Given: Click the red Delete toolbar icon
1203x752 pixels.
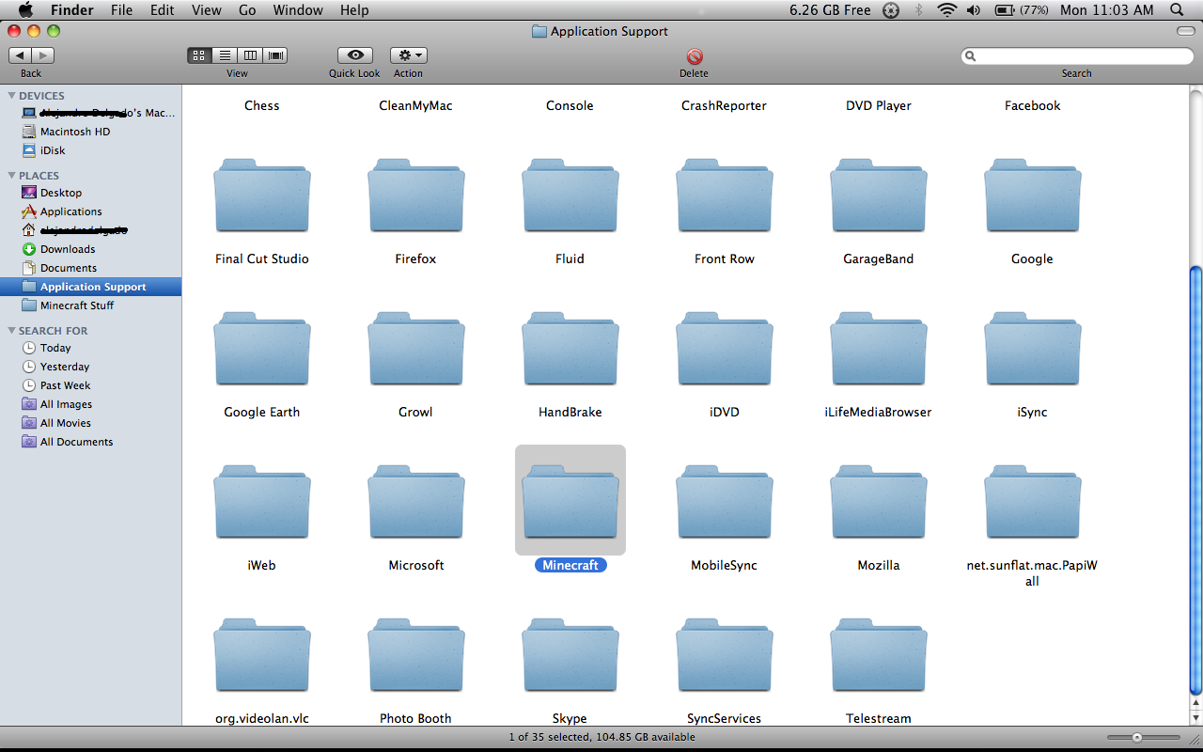Looking at the screenshot, I should [694, 56].
